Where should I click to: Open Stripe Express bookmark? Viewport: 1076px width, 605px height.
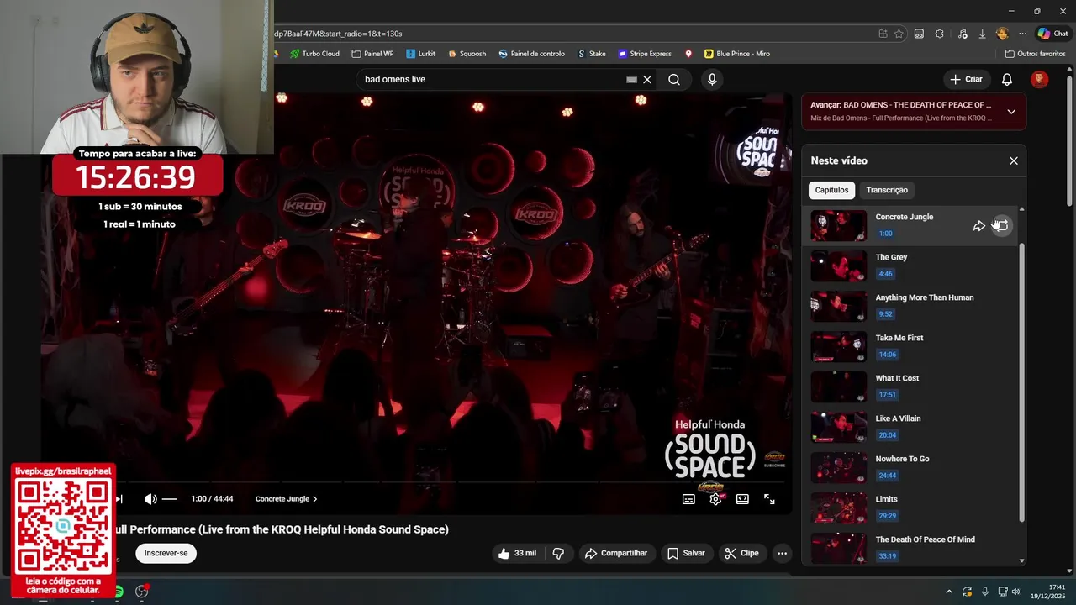(645, 54)
